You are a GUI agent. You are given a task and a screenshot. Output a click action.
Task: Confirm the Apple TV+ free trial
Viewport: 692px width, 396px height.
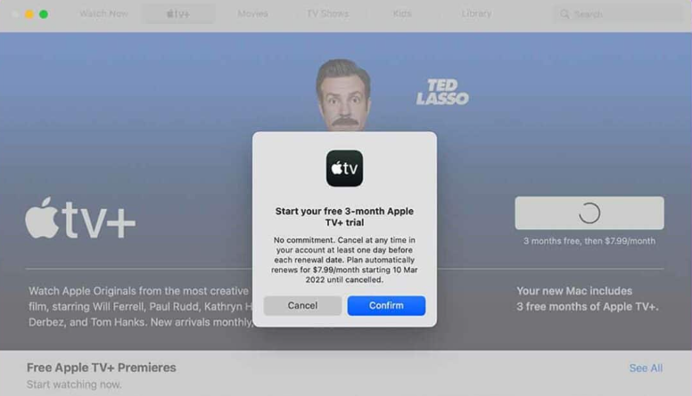pos(386,305)
